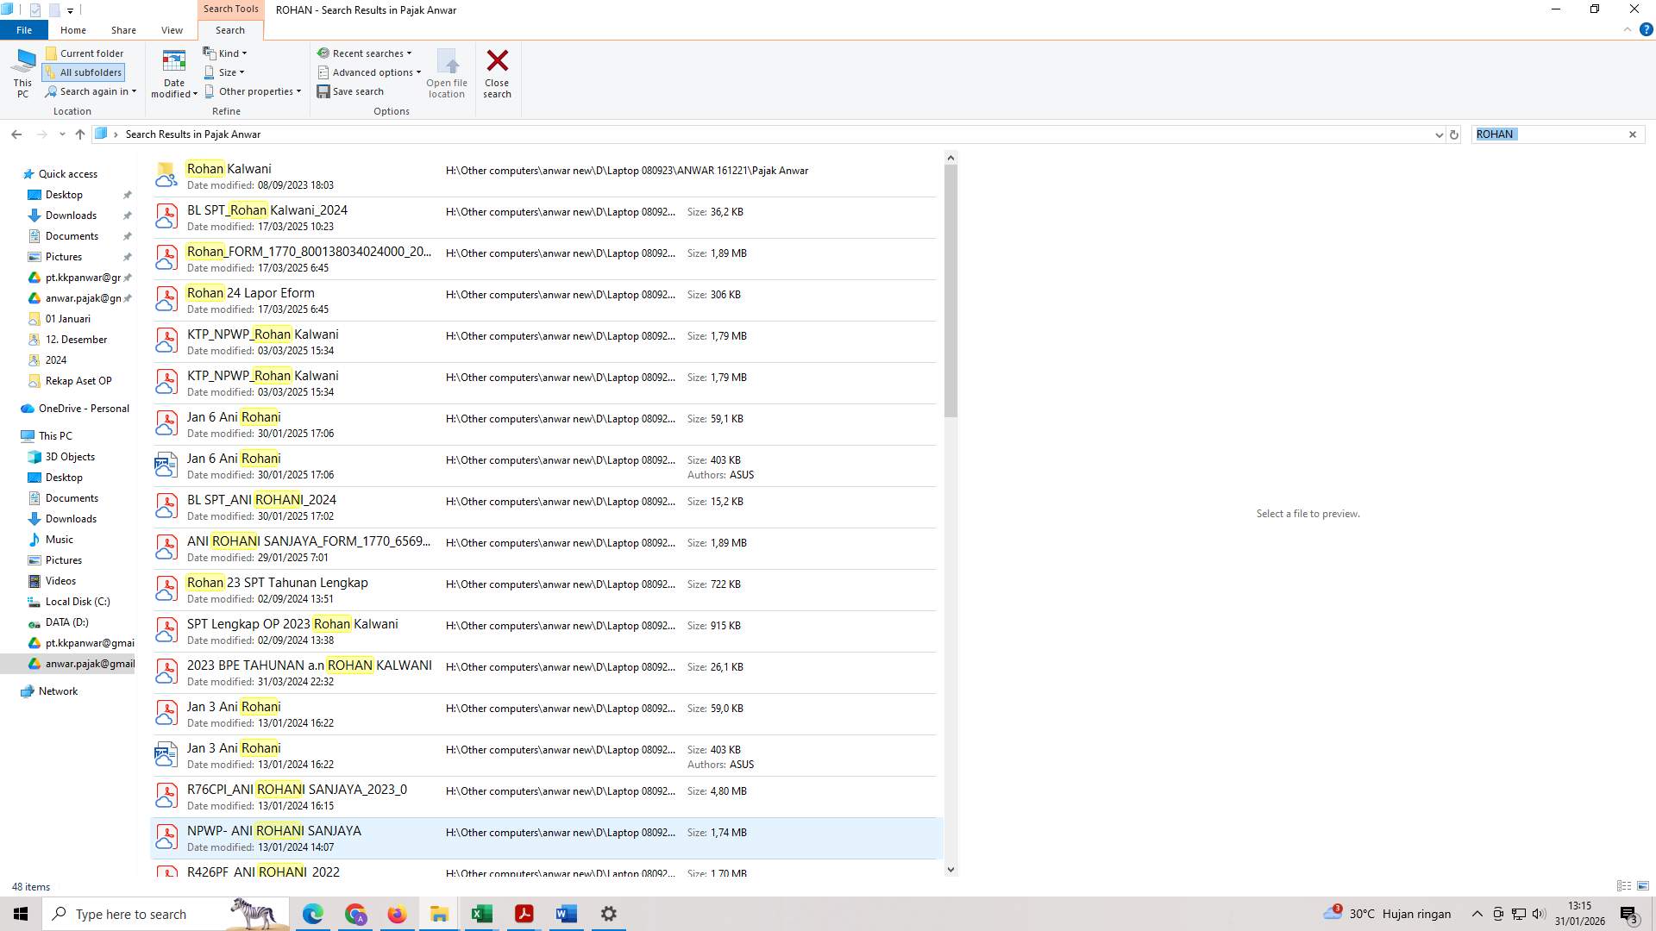The height and width of the screenshot is (931, 1656).
Task: Open the File menu
Action: [23, 29]
